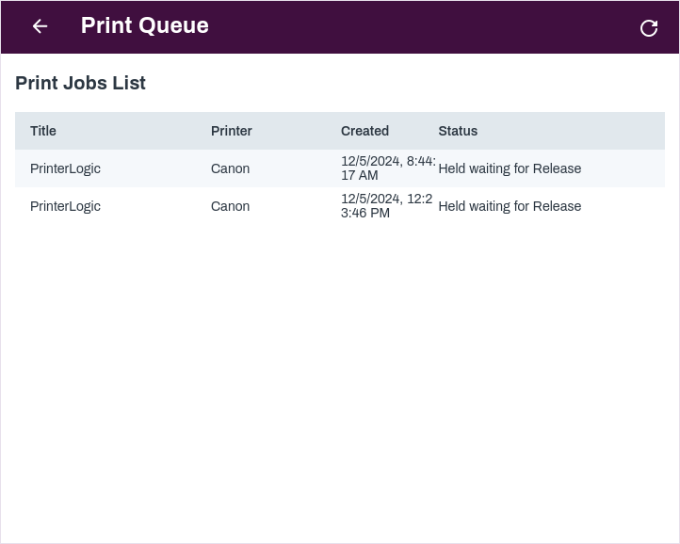The image size is (680, 544).
Task: Click the Print Queue header title
Action: [145, 25]
